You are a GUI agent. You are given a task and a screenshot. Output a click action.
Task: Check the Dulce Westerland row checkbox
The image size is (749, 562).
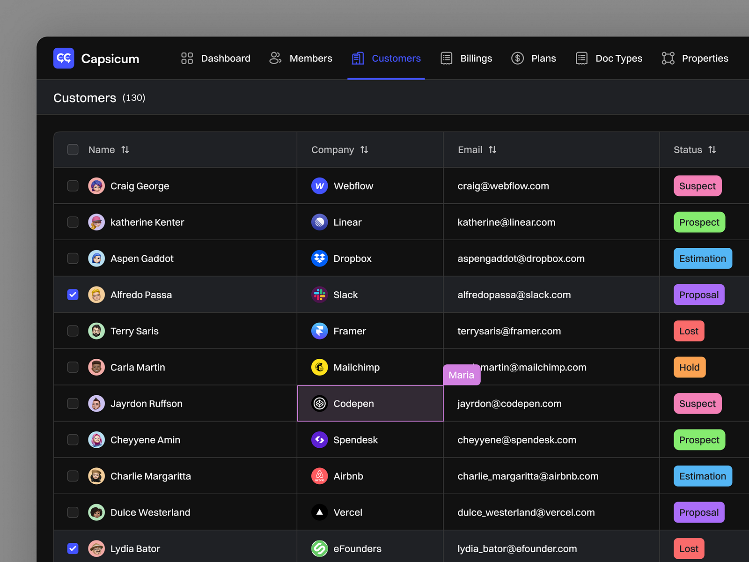(x=73, y=512)
